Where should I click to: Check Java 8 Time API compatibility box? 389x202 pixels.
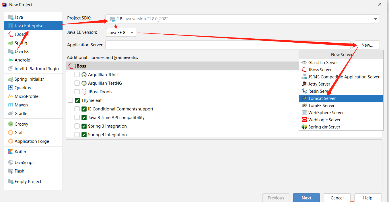click(77, 118)
